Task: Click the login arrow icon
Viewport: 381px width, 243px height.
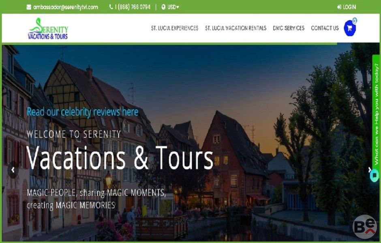Action: [x=339, y=7]
